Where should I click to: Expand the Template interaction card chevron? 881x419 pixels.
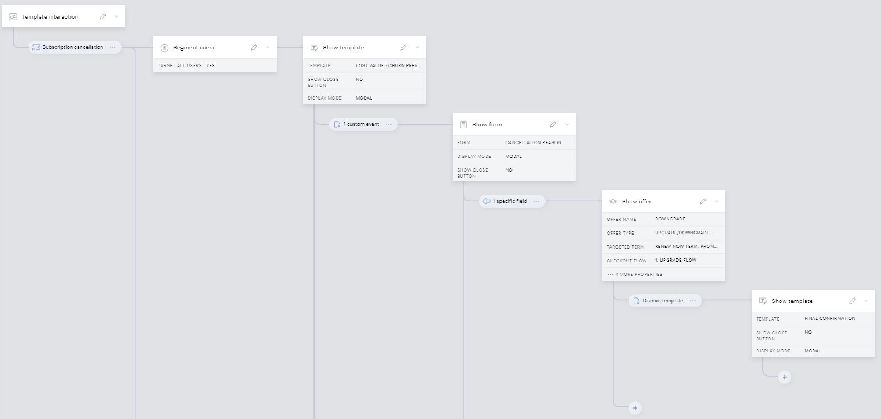coord(117,16)
